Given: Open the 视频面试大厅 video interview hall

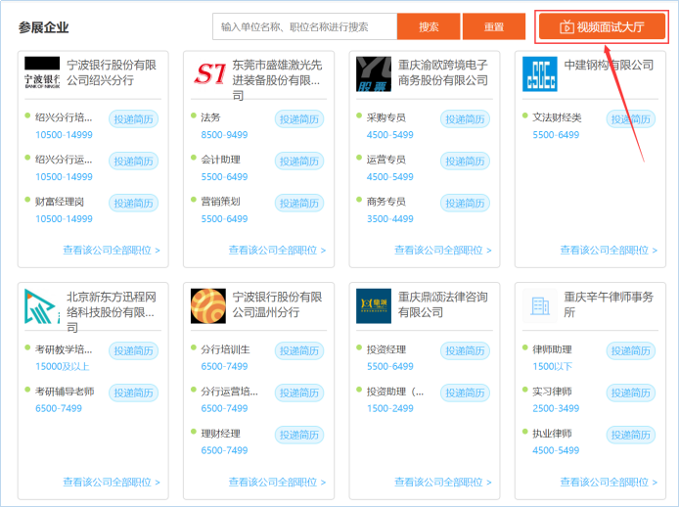Looking at the screenshot, I should (x=602, y=26).
